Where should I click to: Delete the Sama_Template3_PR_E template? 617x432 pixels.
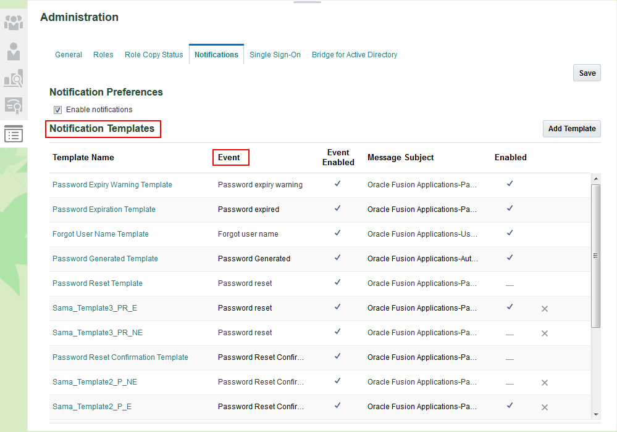[545, 309]
